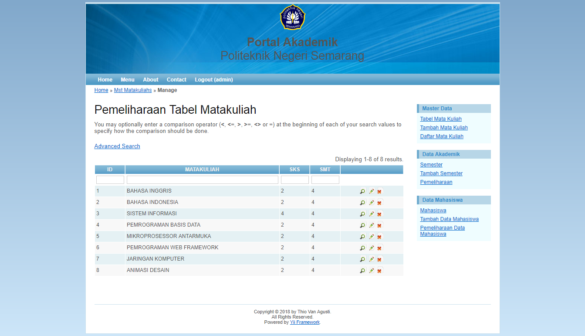This screenshot has height=336, width=585.
Task: Open Daftar Mata Kuliah sidebar link
Action: click(442, 136)
